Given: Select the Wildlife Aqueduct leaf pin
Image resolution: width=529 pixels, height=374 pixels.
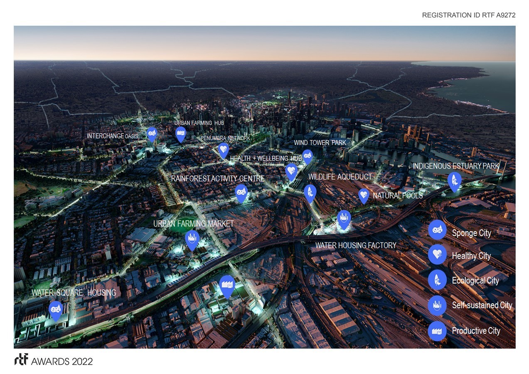Looking at the screenshot, I should coord(310,192).
